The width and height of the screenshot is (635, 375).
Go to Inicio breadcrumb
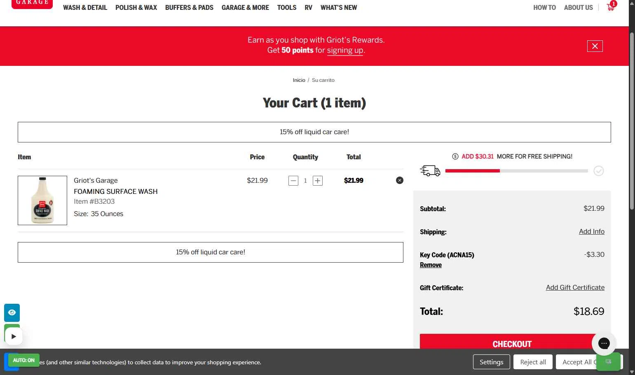click(299, 80)
